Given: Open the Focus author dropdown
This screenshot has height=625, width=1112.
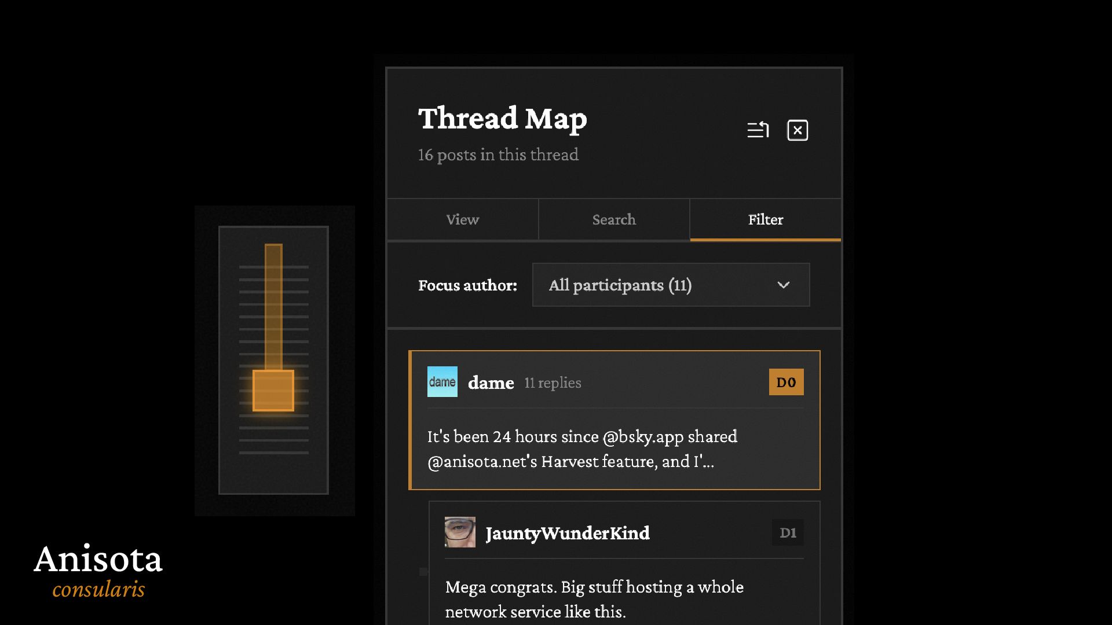Looking at the screenshot, I should click(670, 285).
